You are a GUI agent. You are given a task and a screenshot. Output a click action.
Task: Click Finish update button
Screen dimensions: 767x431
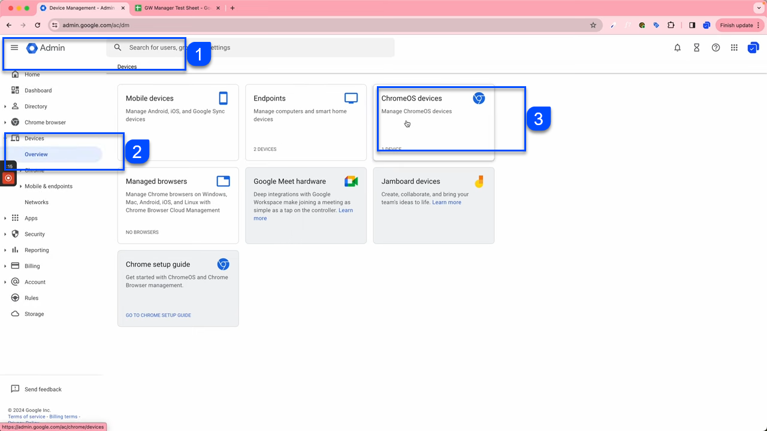[740, 25]
